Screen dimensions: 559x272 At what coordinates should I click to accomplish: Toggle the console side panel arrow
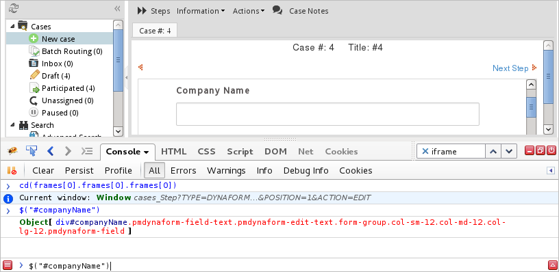click(551, 171)
